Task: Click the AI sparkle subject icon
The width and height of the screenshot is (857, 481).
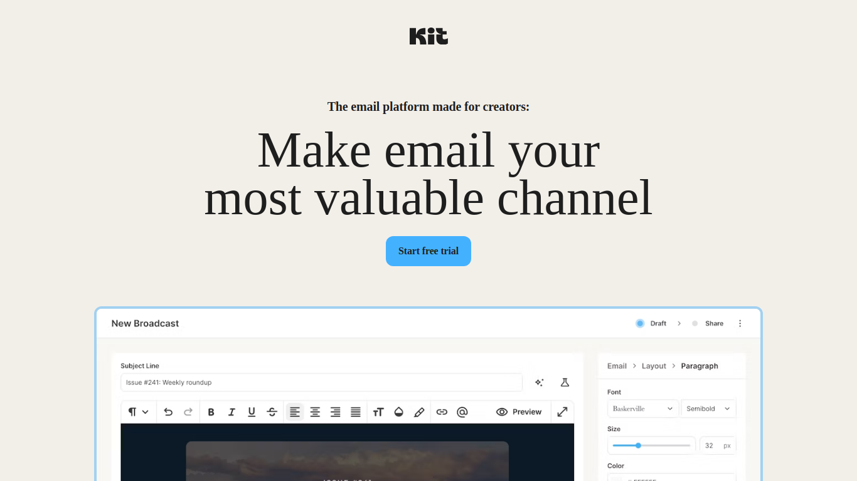Action: click(539, 383)
